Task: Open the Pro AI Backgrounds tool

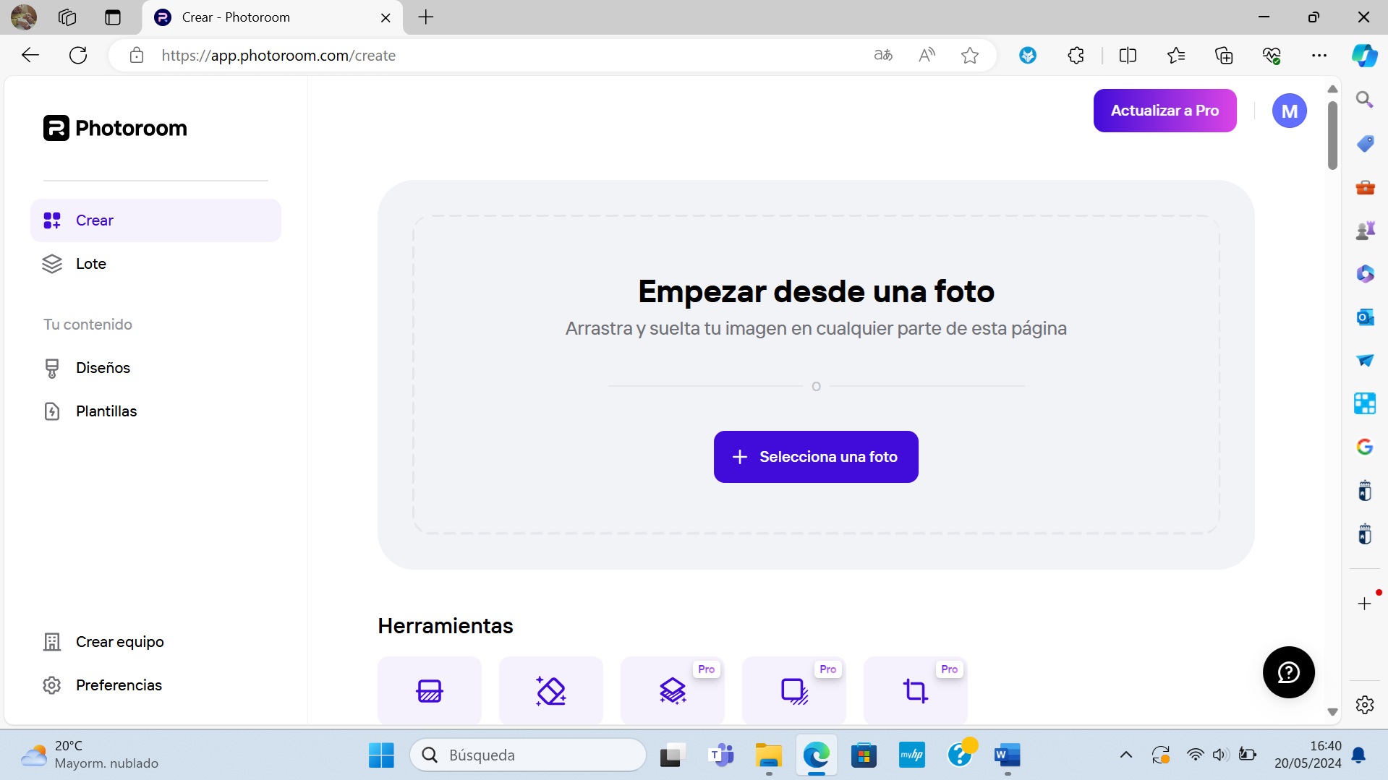Action: 672,690
